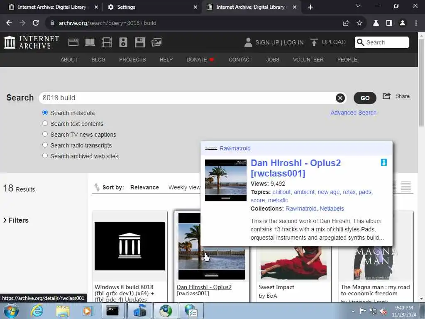Open the Video film strip icon
The height and width of the screenshot is (319, 425).
tap(107, 42)
